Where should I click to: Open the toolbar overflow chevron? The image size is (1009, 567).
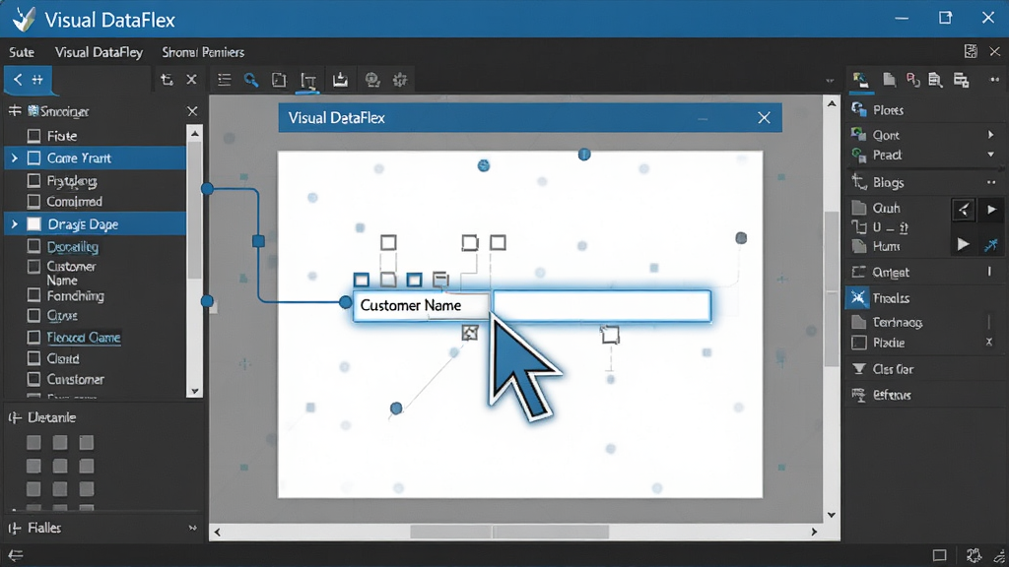tap(830, 81)
